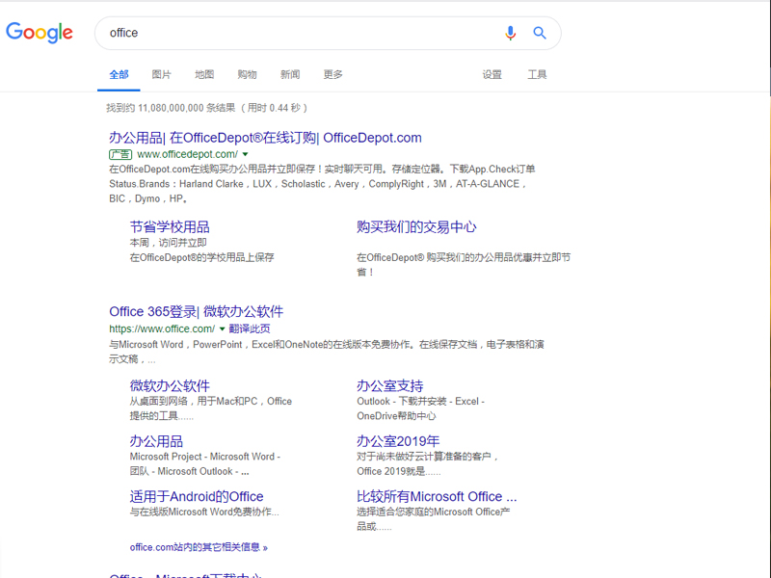
Task: Open the 新闻 results tab
Action: (290, 74)
